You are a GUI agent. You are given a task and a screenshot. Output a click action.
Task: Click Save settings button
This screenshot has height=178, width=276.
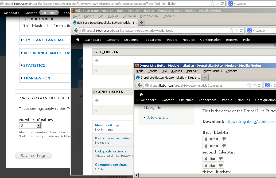point(33,156)
